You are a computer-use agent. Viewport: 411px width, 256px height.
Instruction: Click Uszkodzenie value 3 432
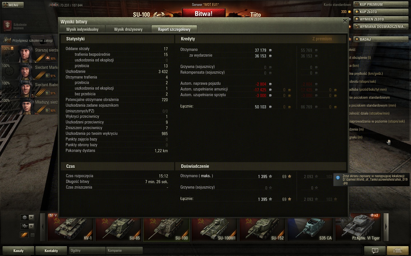point(163,72)
